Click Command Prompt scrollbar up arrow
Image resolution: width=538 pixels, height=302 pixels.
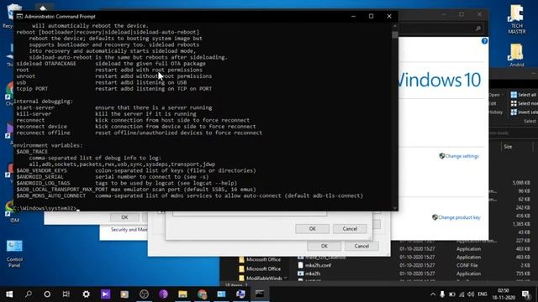(x=394, y=26)
